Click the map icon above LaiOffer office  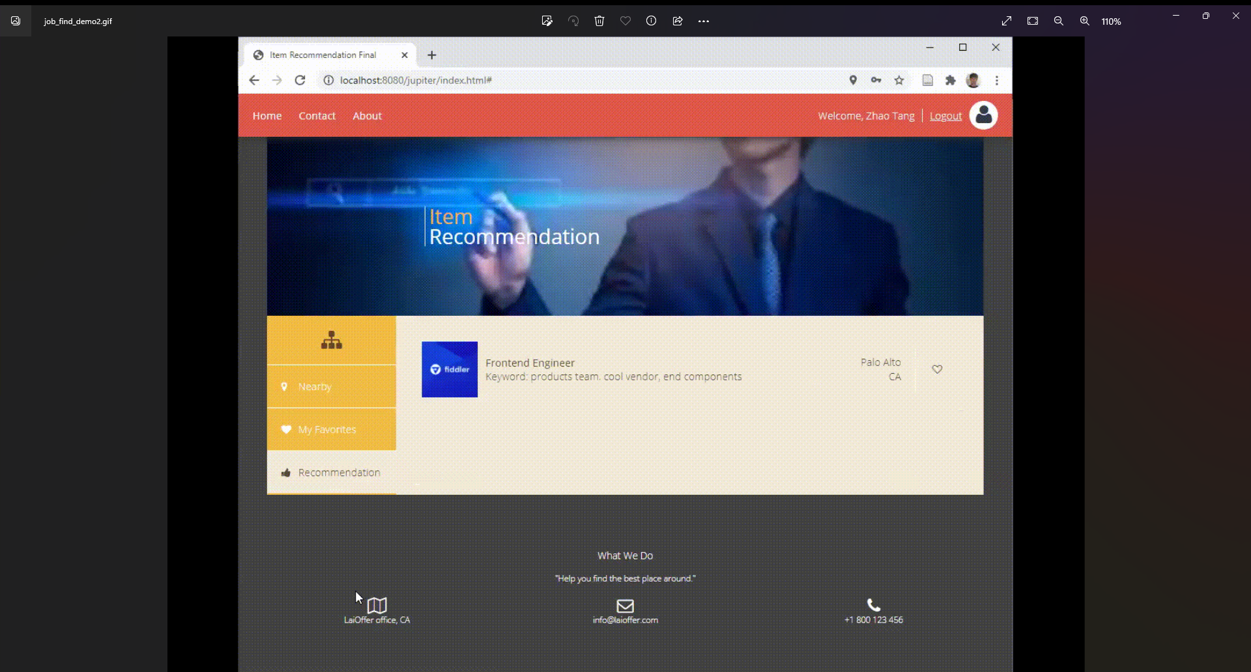[377, 605]
